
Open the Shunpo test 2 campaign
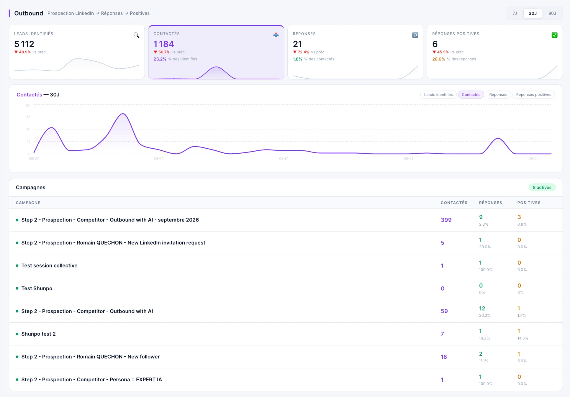pos(286,334)
